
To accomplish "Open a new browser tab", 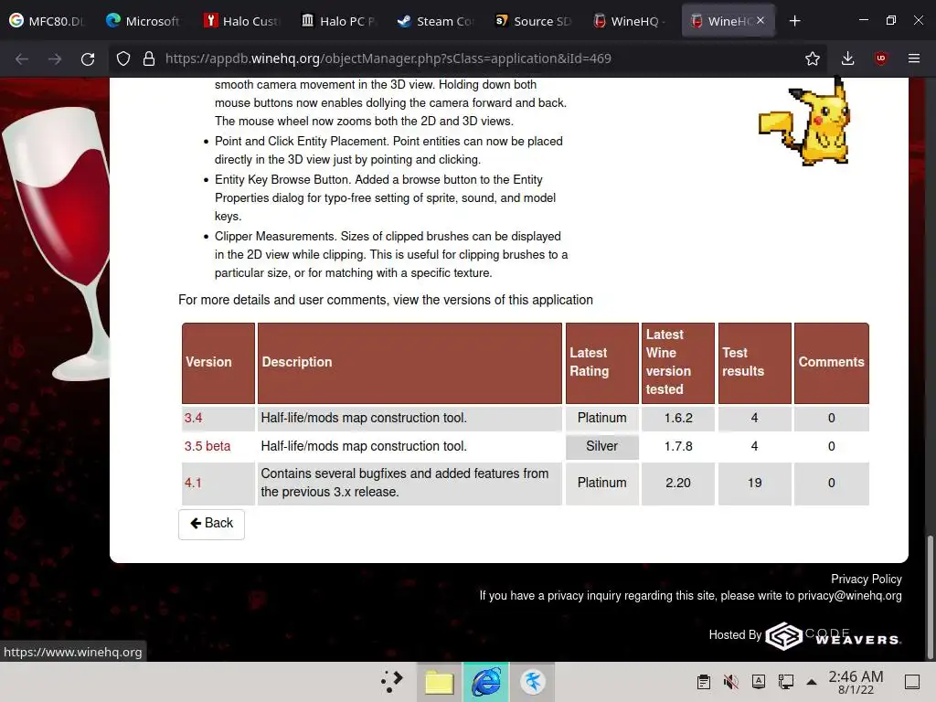I will [794, 21].
